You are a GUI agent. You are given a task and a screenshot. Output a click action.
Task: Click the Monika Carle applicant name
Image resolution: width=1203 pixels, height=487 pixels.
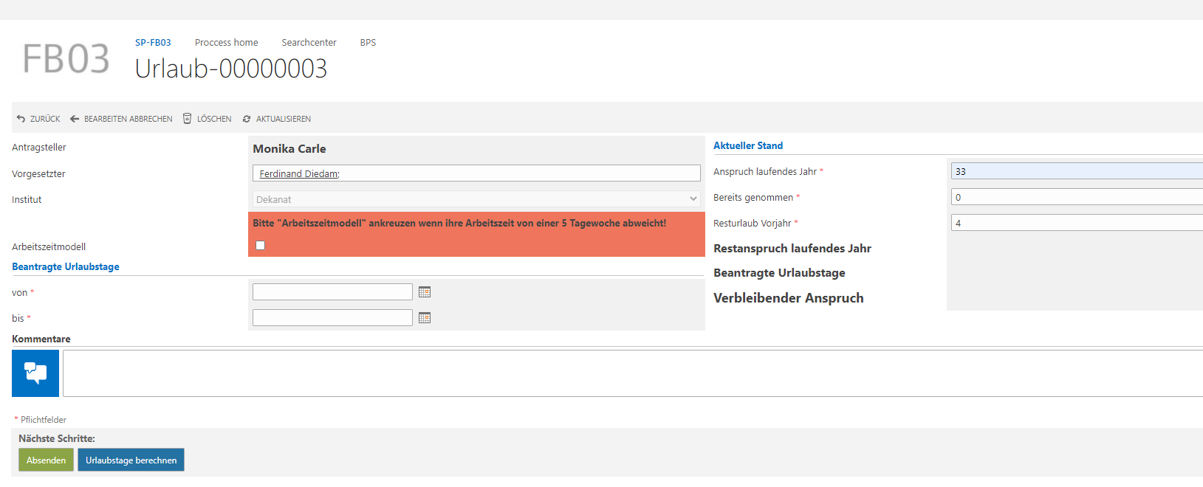click(289, 149)
